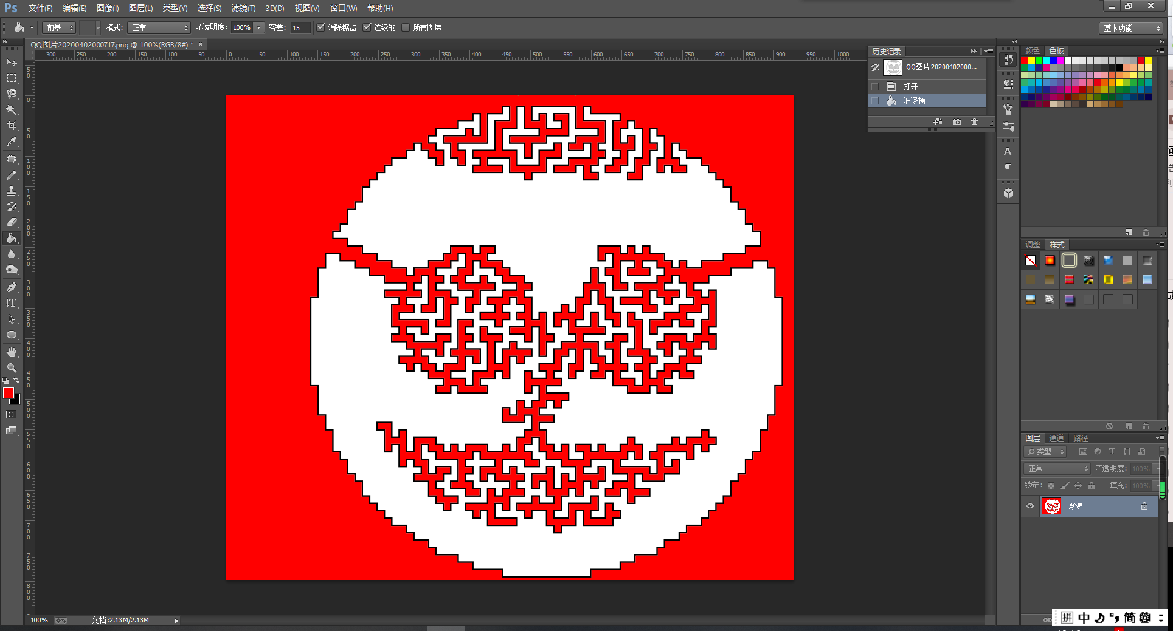Select the Crop tool
Image resolution: width=1173 pixels, height=631 pixels.
(12, 125)
